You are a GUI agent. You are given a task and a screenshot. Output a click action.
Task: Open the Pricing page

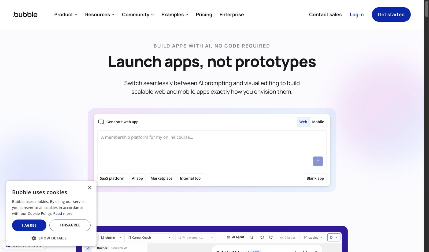(204, 14)
